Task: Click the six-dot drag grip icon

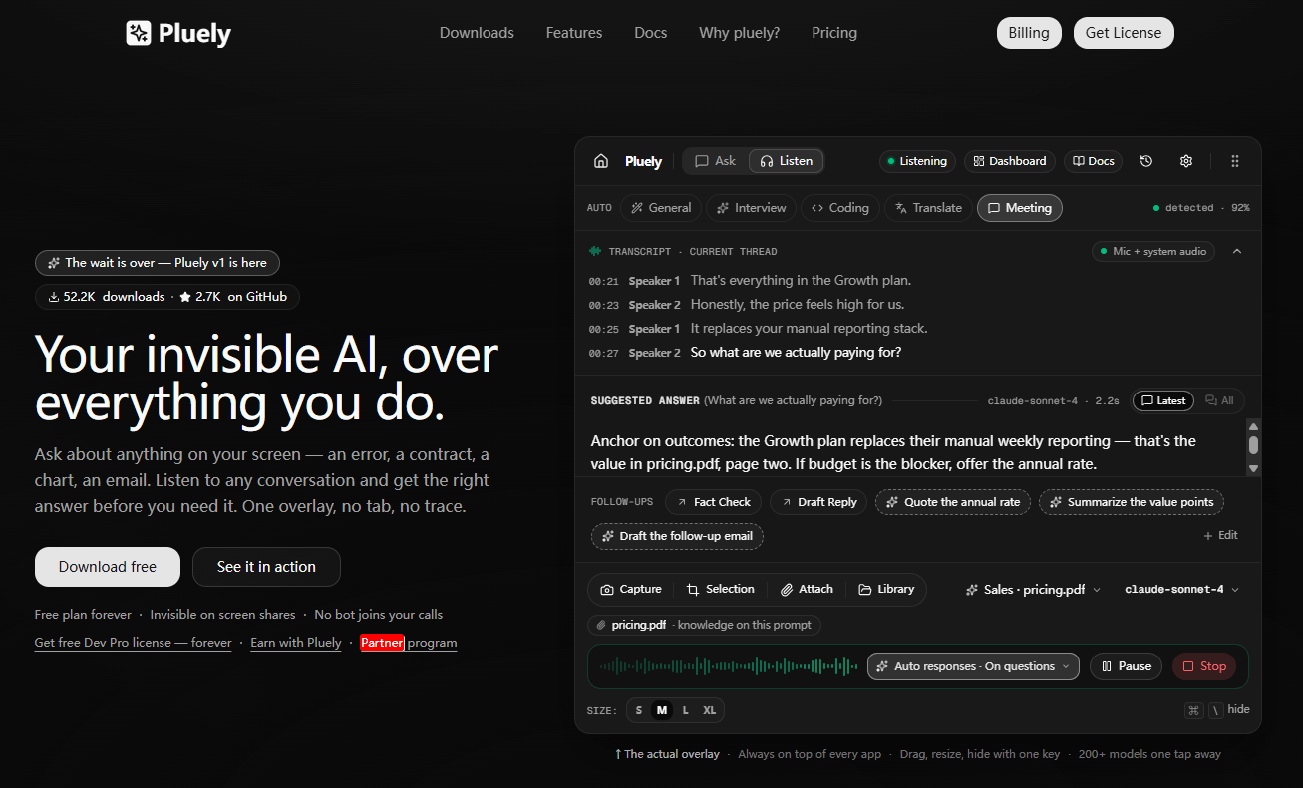Action: pos(1235,161)
